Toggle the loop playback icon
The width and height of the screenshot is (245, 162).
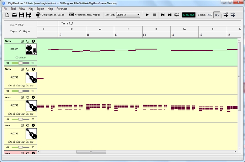point(177,15)
